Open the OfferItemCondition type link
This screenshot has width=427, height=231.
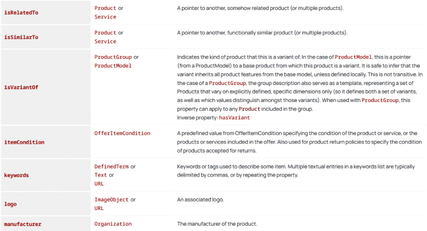122,133
